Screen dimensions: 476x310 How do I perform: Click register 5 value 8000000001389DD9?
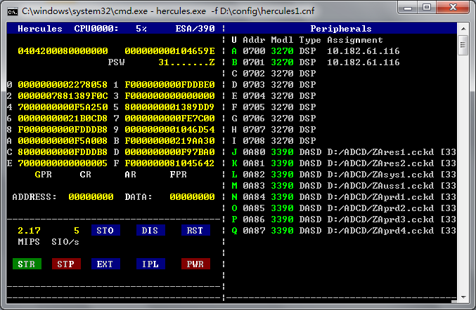169,107
